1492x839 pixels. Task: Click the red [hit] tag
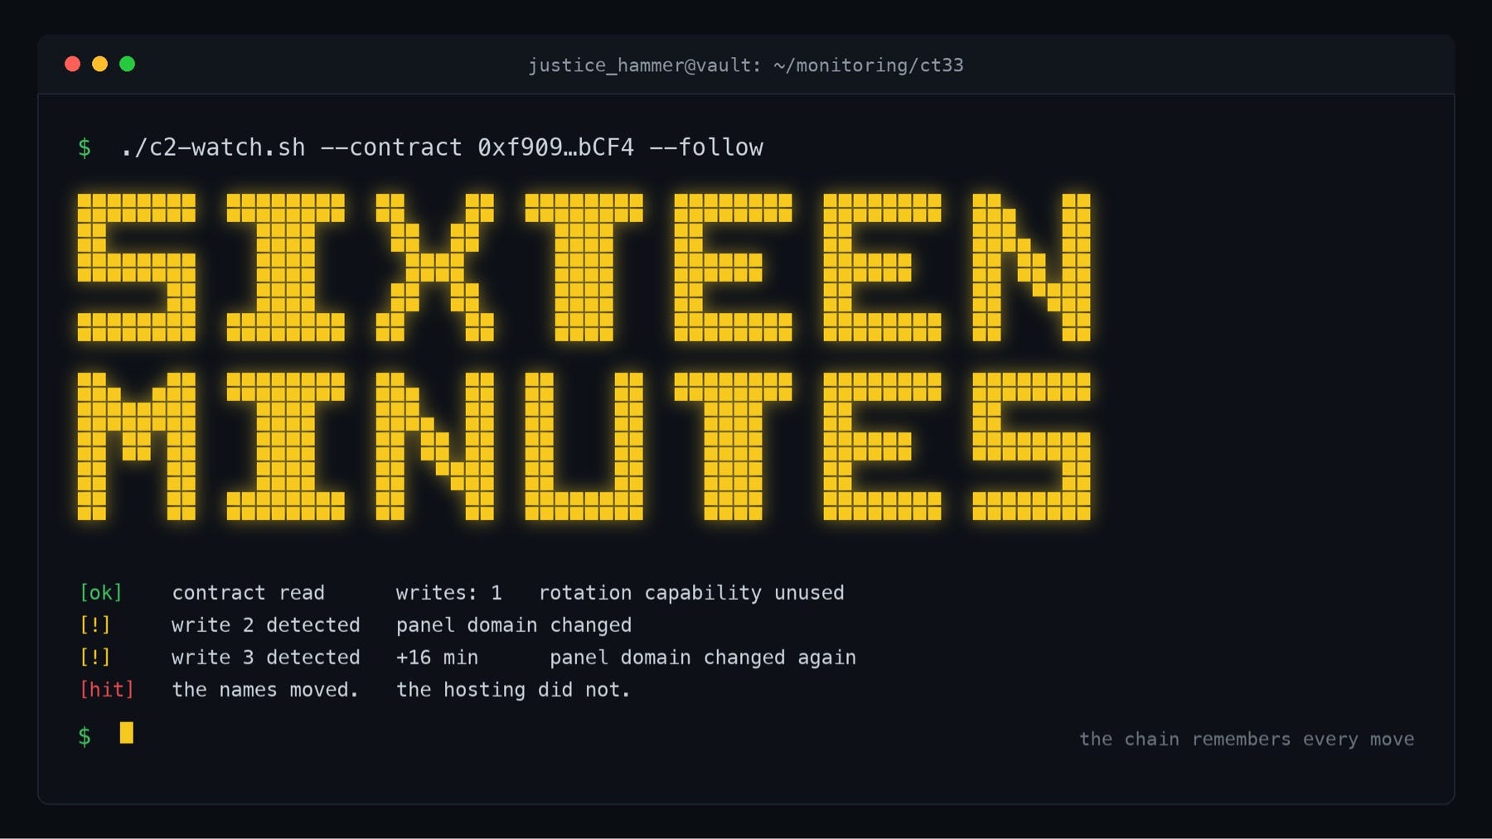coord(106,690)
